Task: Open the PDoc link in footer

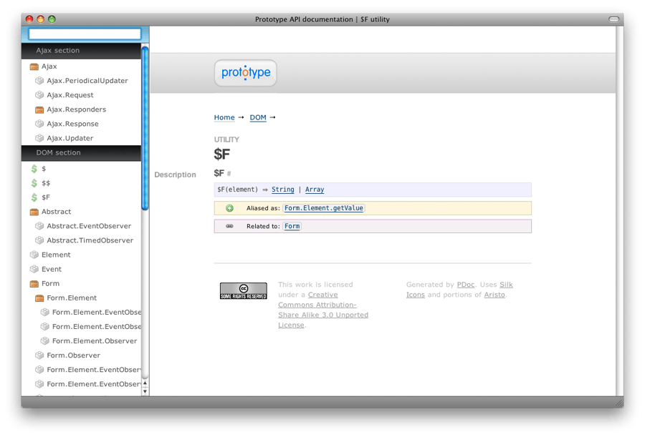Action: [466, 285]
